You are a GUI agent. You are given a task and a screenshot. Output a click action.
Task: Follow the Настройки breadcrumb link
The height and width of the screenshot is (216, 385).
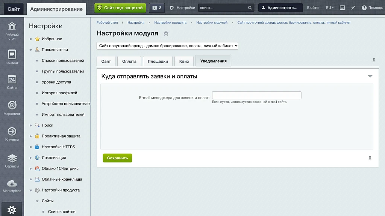(x=136, y=22)
